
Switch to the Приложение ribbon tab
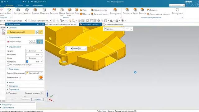pyautogui.click(x=37, y=6)
